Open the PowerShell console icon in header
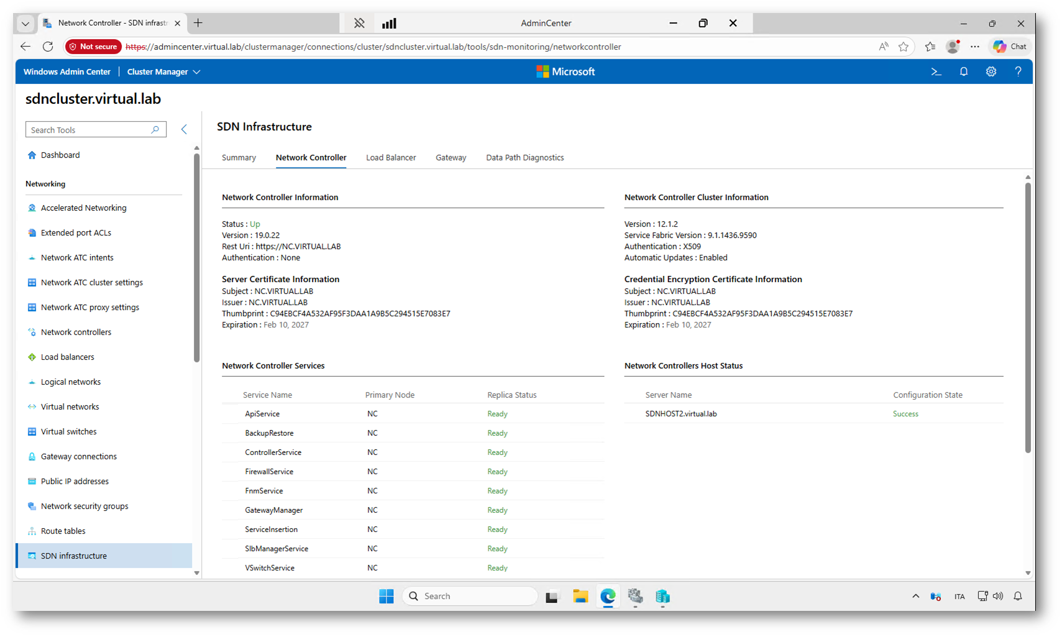 click(936, 72)
